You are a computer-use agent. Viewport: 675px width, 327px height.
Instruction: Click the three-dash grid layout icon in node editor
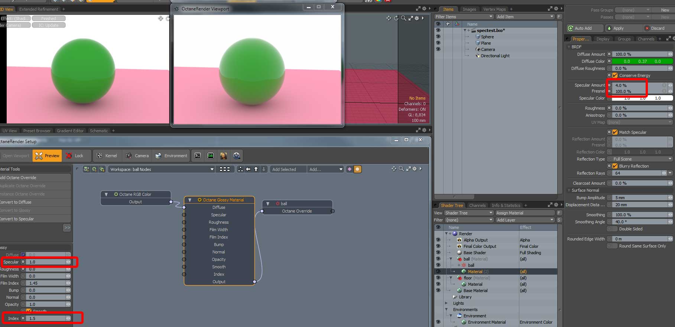pos(225,169)
